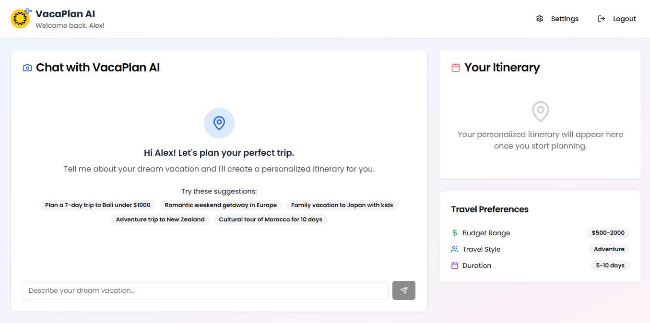Click the dream vacation text input
650x323 pixels.
(x=205, y=290)
